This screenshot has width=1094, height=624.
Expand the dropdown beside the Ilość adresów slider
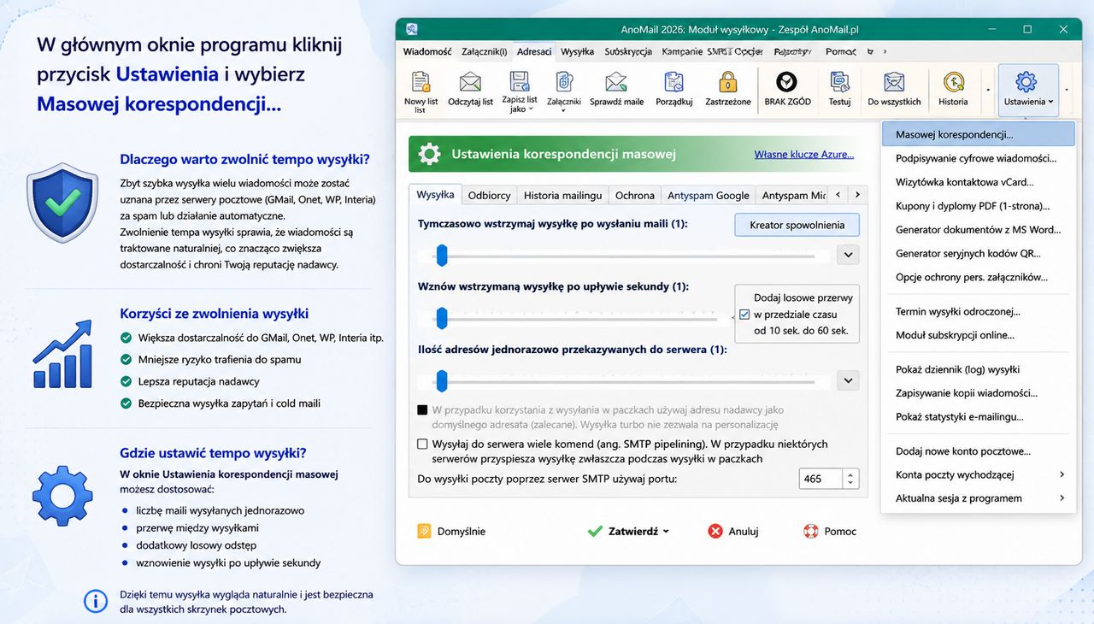(x=848, y=380)
